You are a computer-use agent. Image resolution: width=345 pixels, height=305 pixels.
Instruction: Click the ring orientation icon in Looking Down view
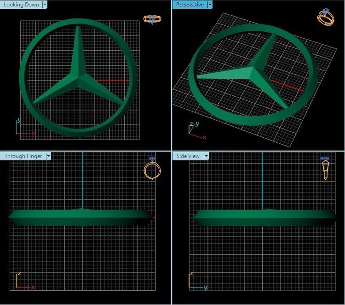(x=152, y=19)
